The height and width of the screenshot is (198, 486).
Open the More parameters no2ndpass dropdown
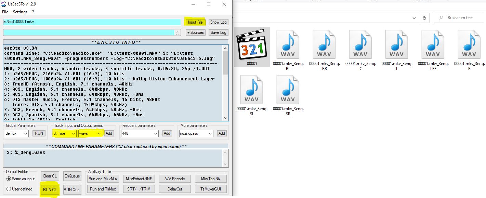(196, 133)
